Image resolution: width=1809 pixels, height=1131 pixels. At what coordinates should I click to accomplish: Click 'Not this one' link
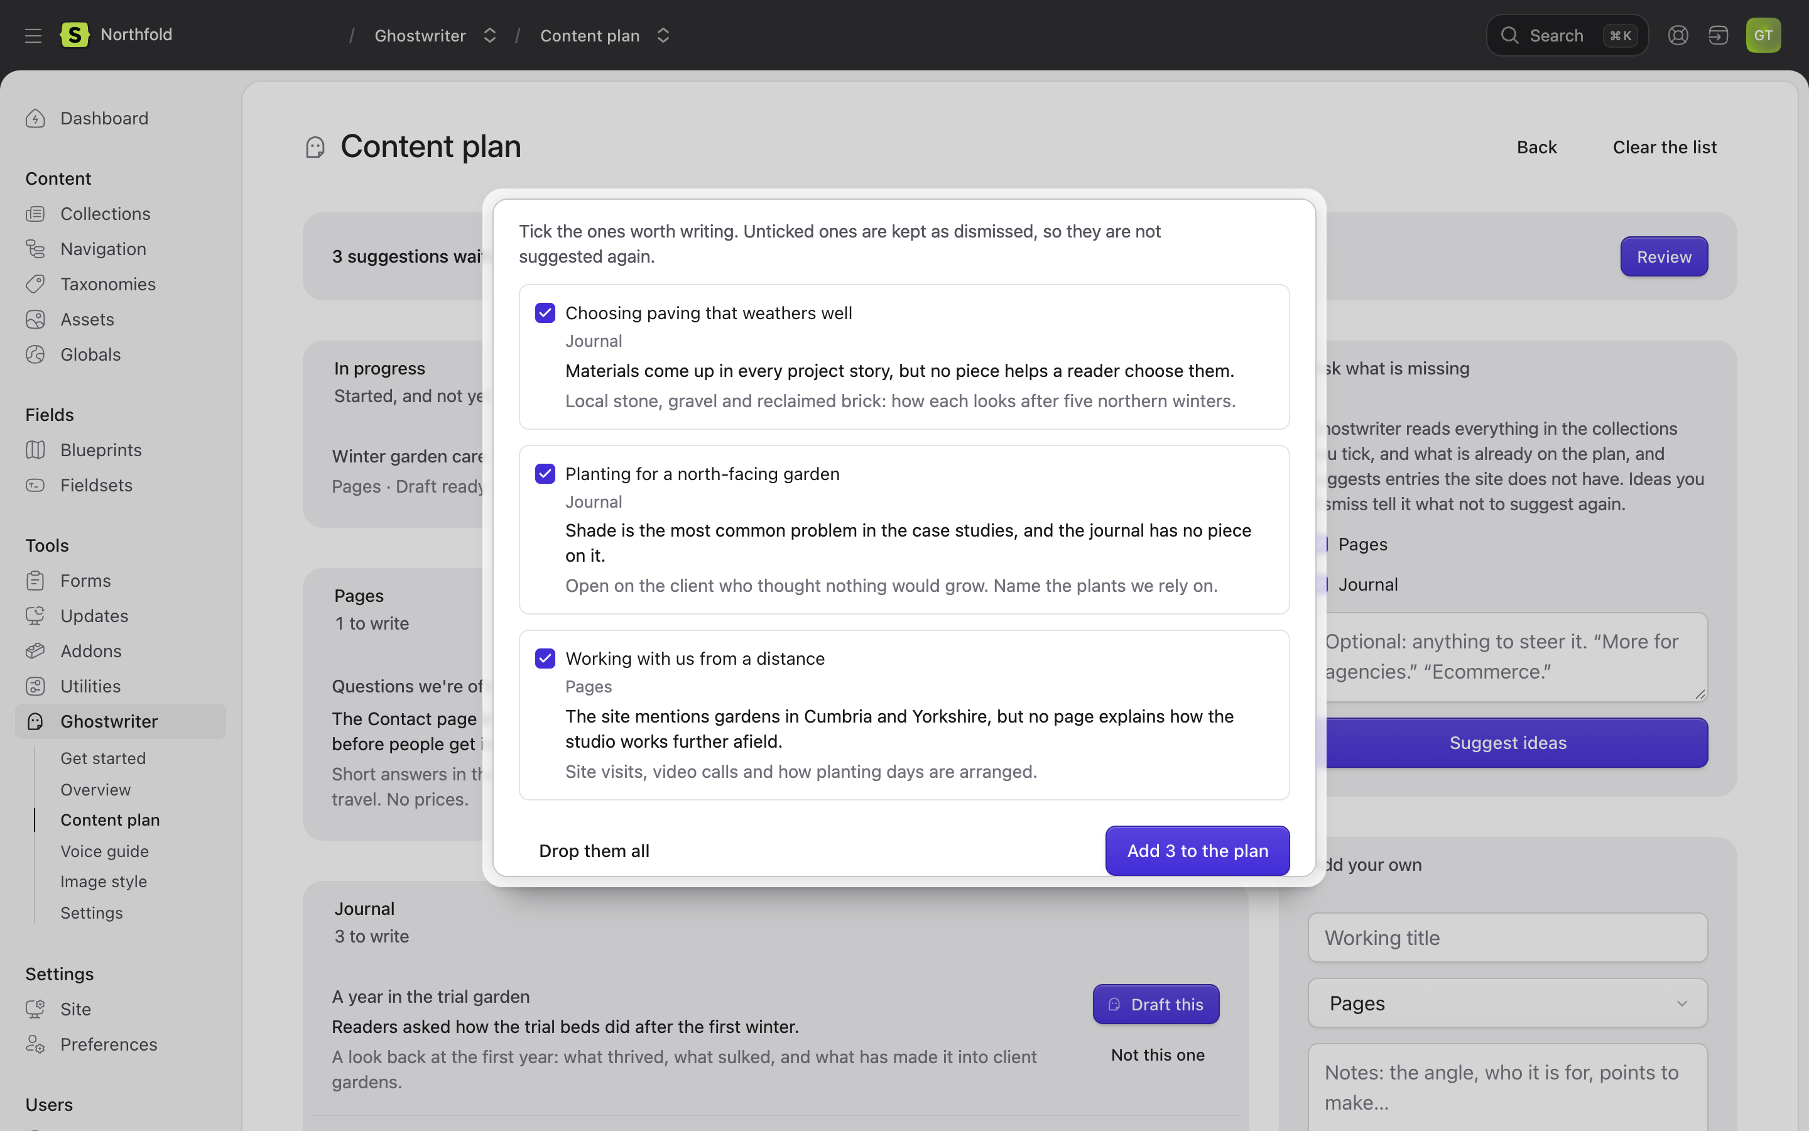1157,1055
